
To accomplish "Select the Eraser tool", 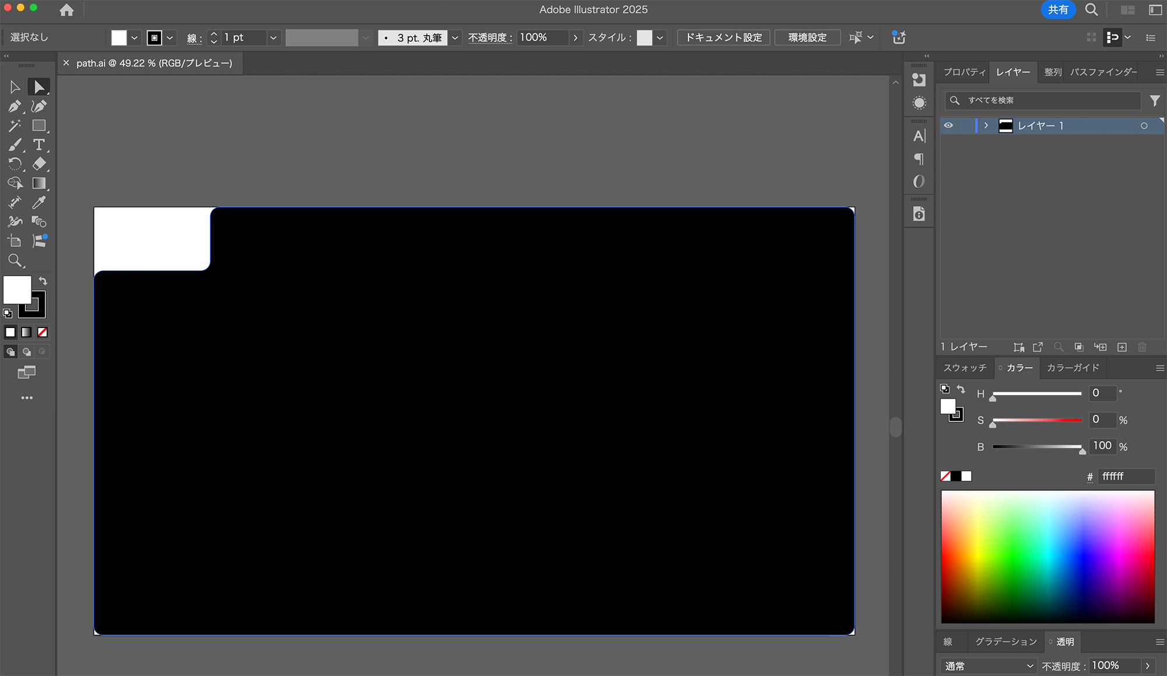I will tap(39, 164).
